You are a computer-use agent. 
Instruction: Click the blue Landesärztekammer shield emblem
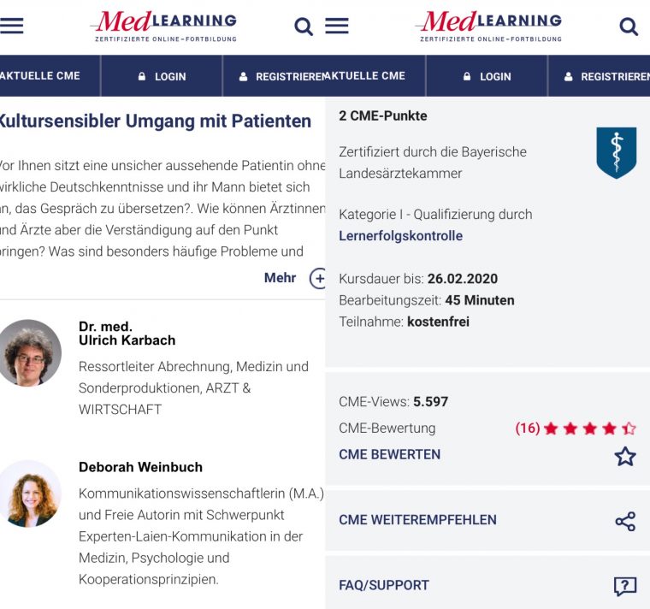616,153
